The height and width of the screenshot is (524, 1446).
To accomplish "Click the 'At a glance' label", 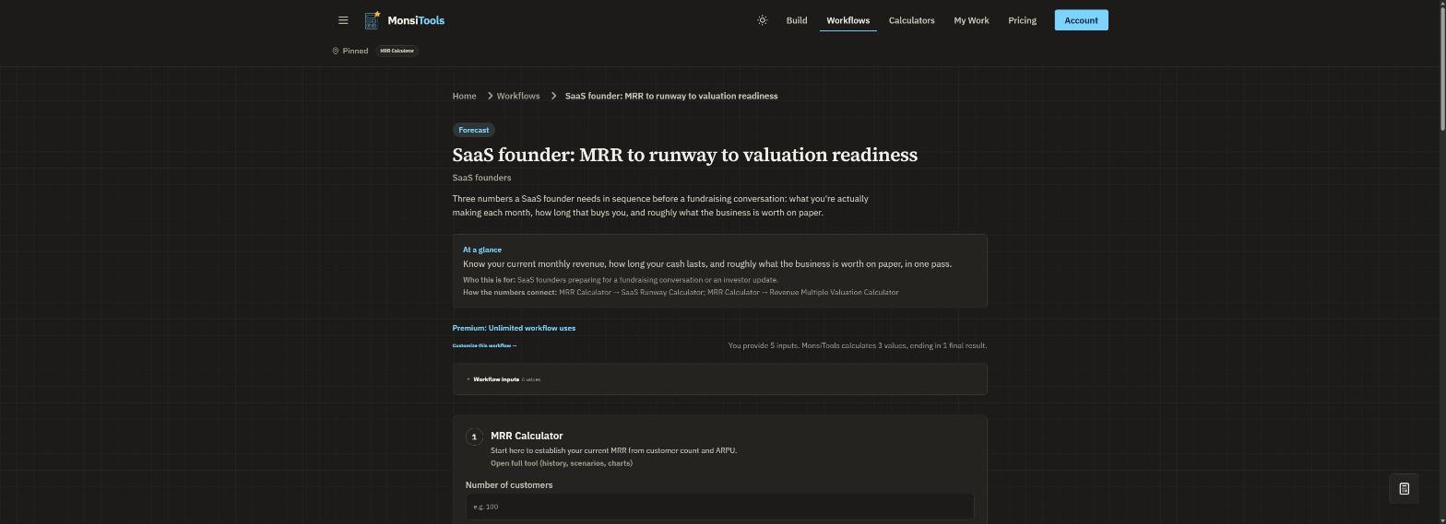I will pos(482,250).
